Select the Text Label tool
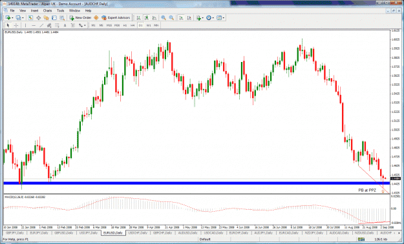 pos(73,25)
